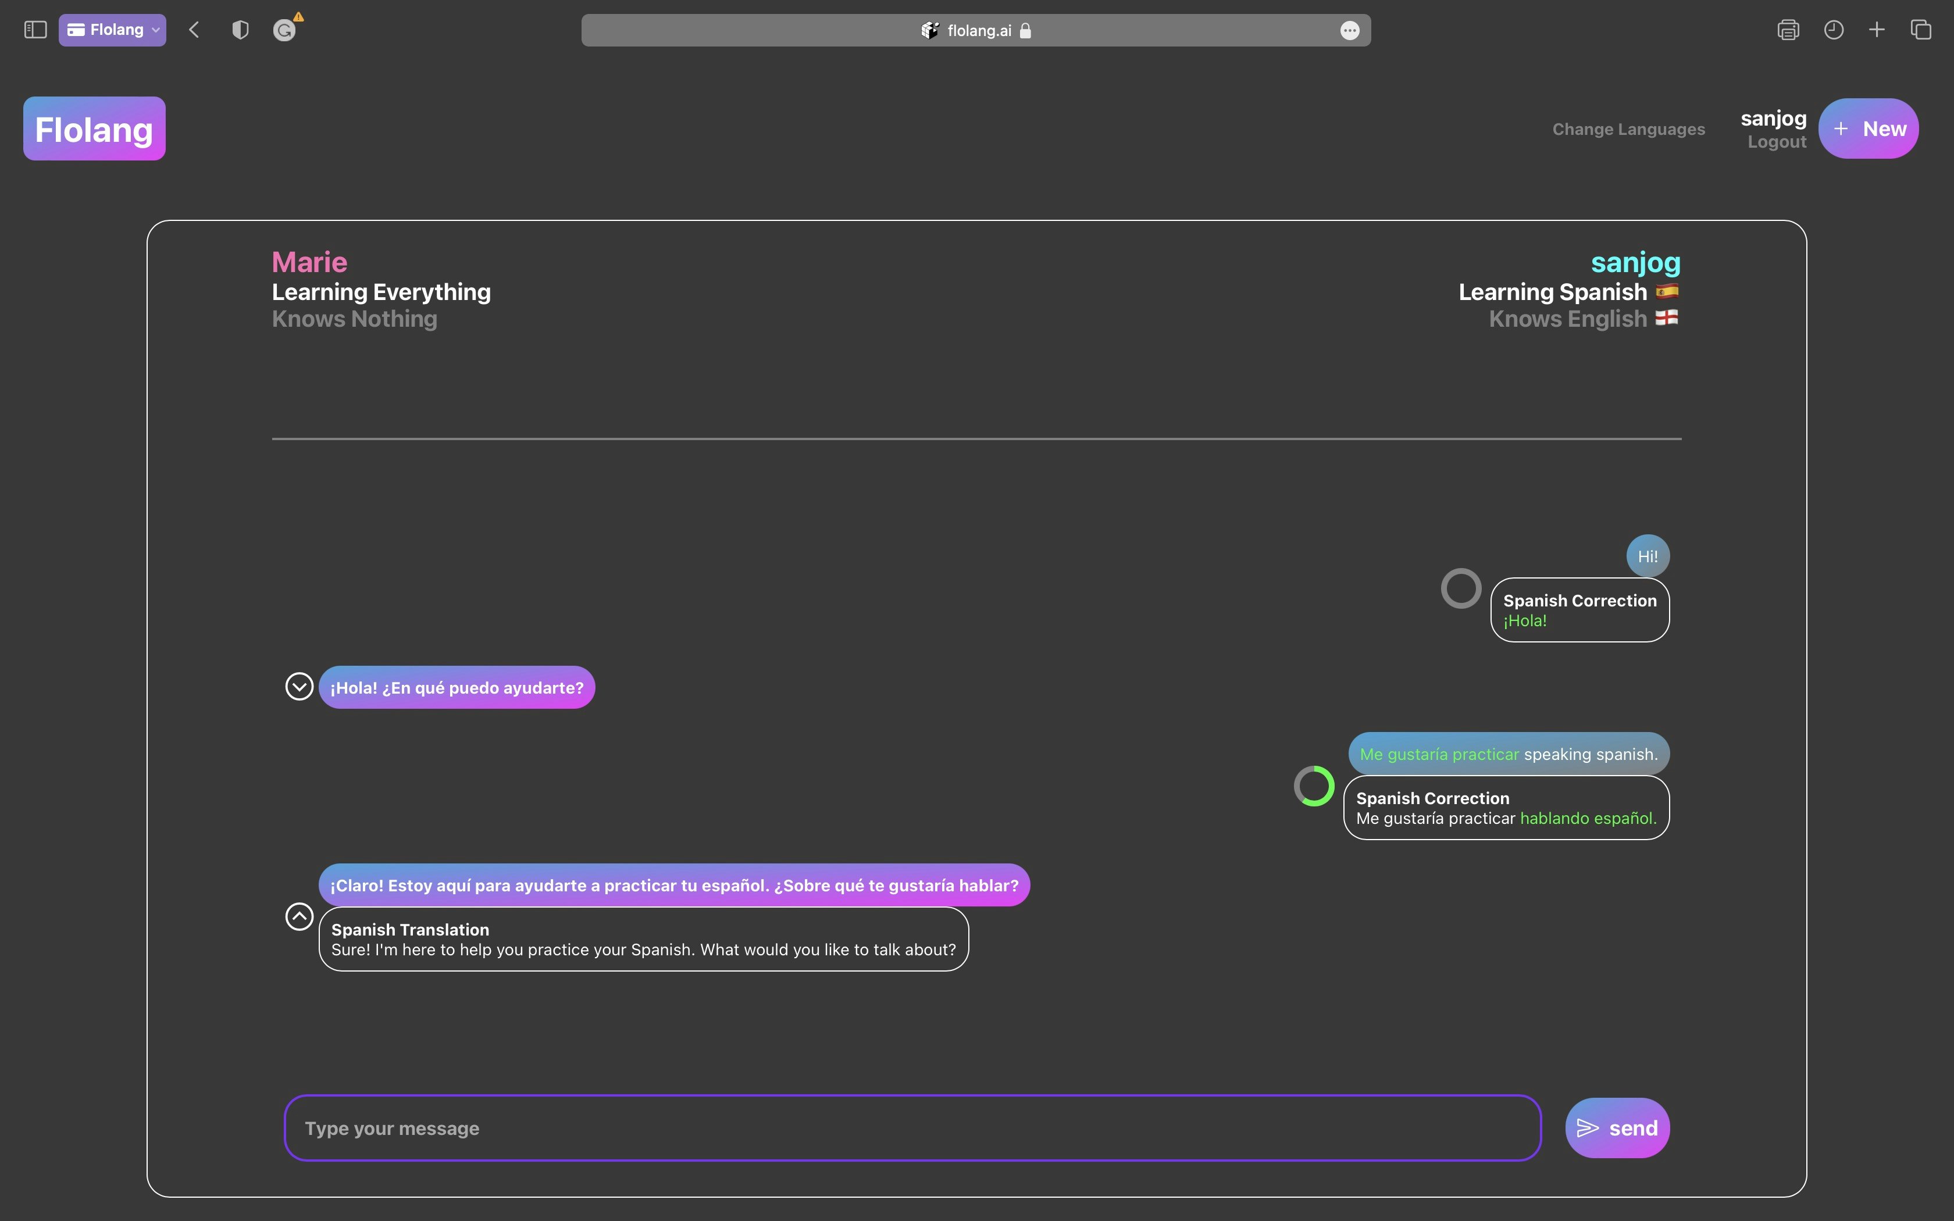Click the Flolang logo
Image resolution: width=1954 pixels, height=1221 pixels.
click(x=94, y=129)
